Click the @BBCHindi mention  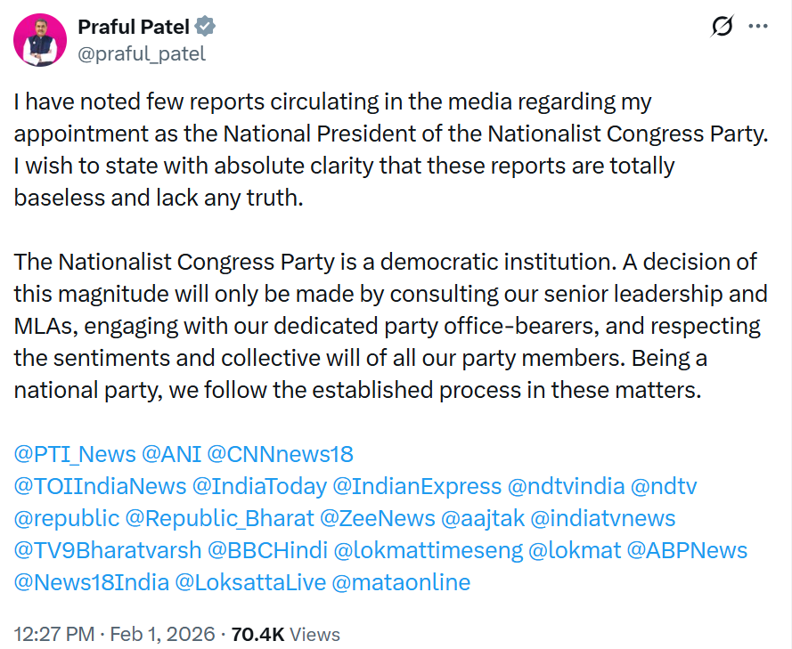coord(266,550)
